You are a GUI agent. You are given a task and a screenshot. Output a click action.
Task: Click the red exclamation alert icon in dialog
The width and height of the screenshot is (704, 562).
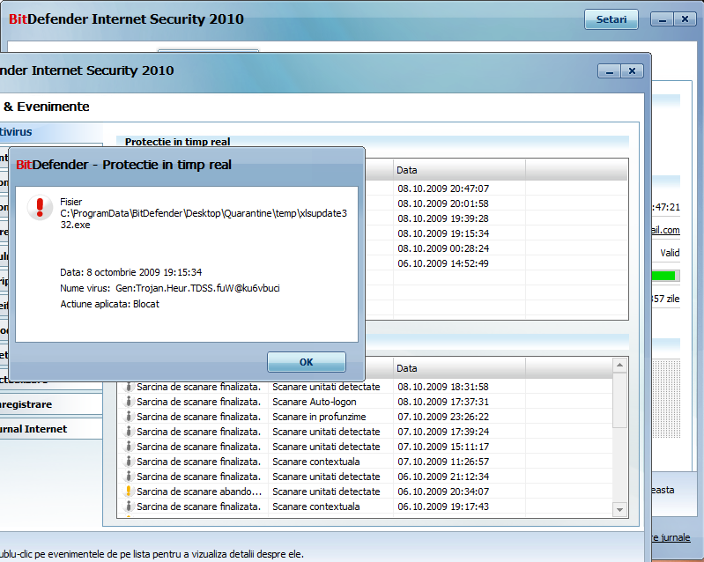point(40,208)
